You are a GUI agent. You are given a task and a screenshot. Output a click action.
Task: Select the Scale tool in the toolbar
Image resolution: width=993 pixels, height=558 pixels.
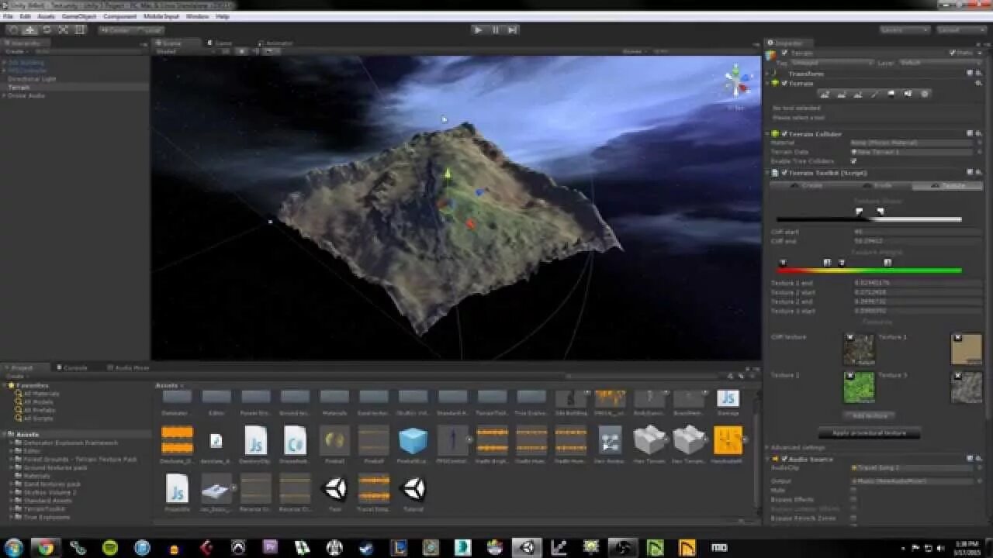click(x=64, y=29)
